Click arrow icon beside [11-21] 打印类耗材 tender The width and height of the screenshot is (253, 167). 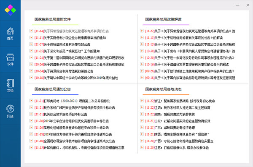(x=31, y=101)
